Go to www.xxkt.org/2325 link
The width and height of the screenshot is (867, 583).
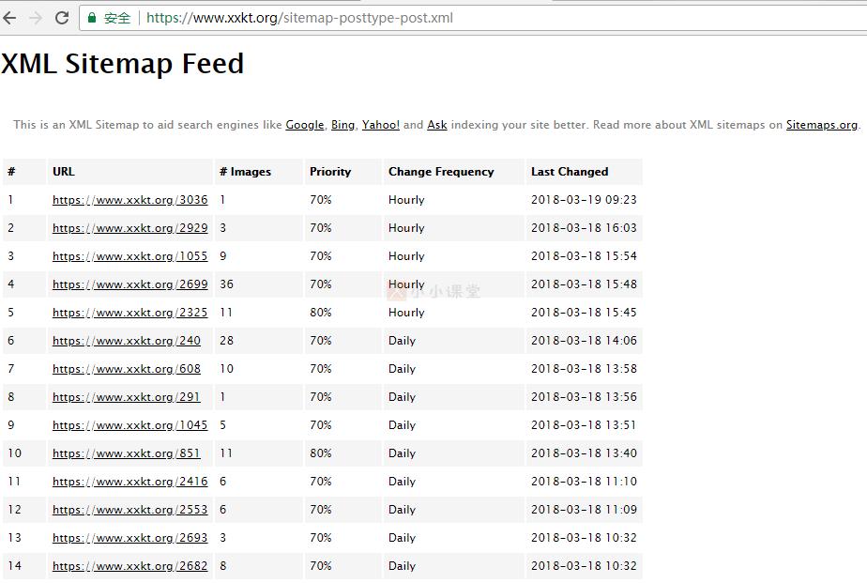[x=130, y=313]
